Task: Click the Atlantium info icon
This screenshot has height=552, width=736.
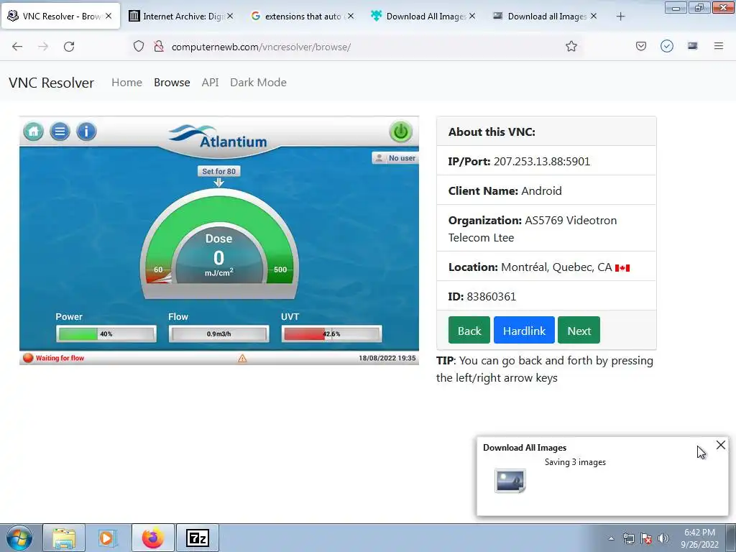Action: point(86,132)
